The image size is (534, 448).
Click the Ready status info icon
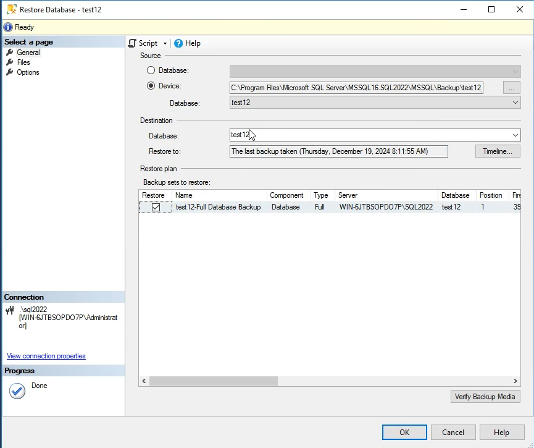coord(8,27)
